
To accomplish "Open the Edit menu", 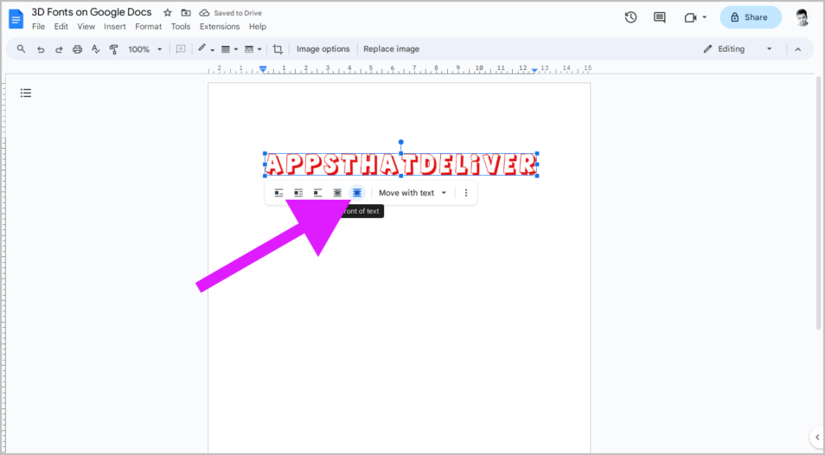I will [x=61, y=26].
